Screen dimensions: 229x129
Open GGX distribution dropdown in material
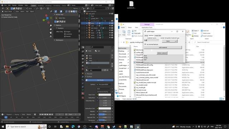click(x=104, y=89)
